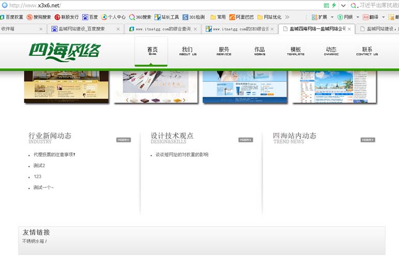Open the 搜狗搜索 bookmark
The width and height of the screenshot is (399, 260).
39,17
